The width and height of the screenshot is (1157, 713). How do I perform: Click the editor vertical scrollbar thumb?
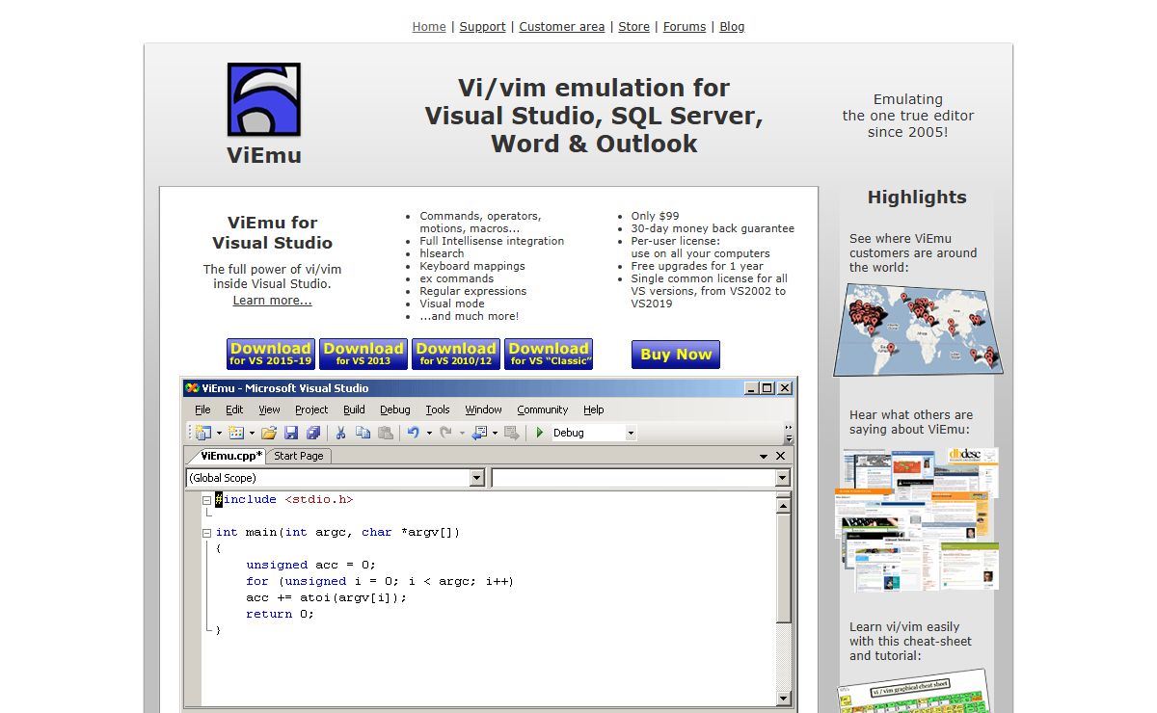tap(784, 567)
